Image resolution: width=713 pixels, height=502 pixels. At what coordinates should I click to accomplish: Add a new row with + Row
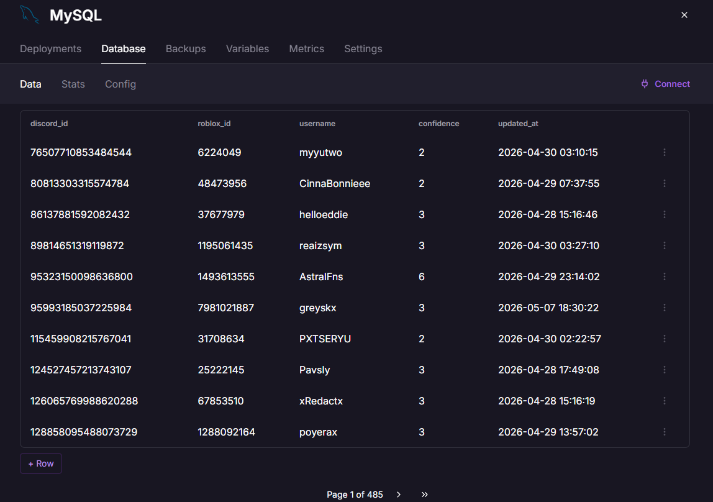click(x=41, y=464)
